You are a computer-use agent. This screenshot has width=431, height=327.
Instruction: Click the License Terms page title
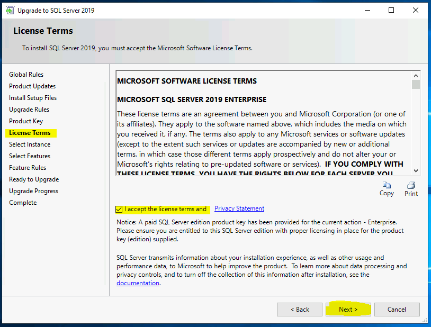coord(43,31)
